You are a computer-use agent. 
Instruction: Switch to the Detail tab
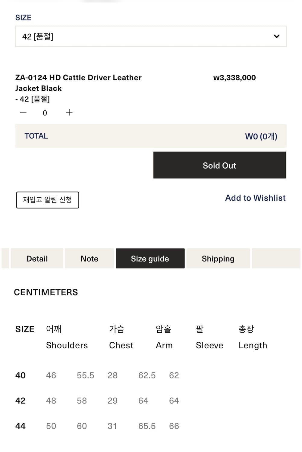tap(37, 259)
